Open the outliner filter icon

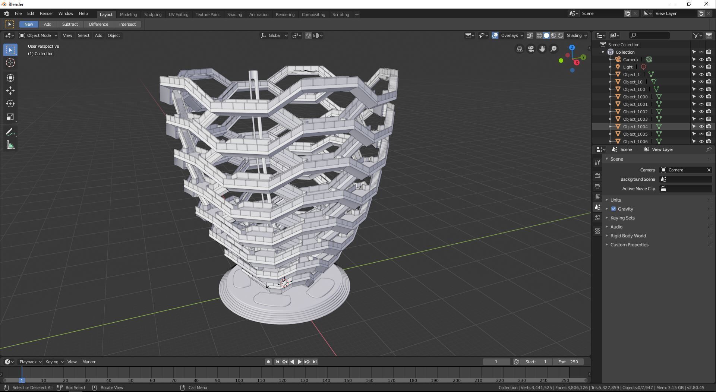697,35
